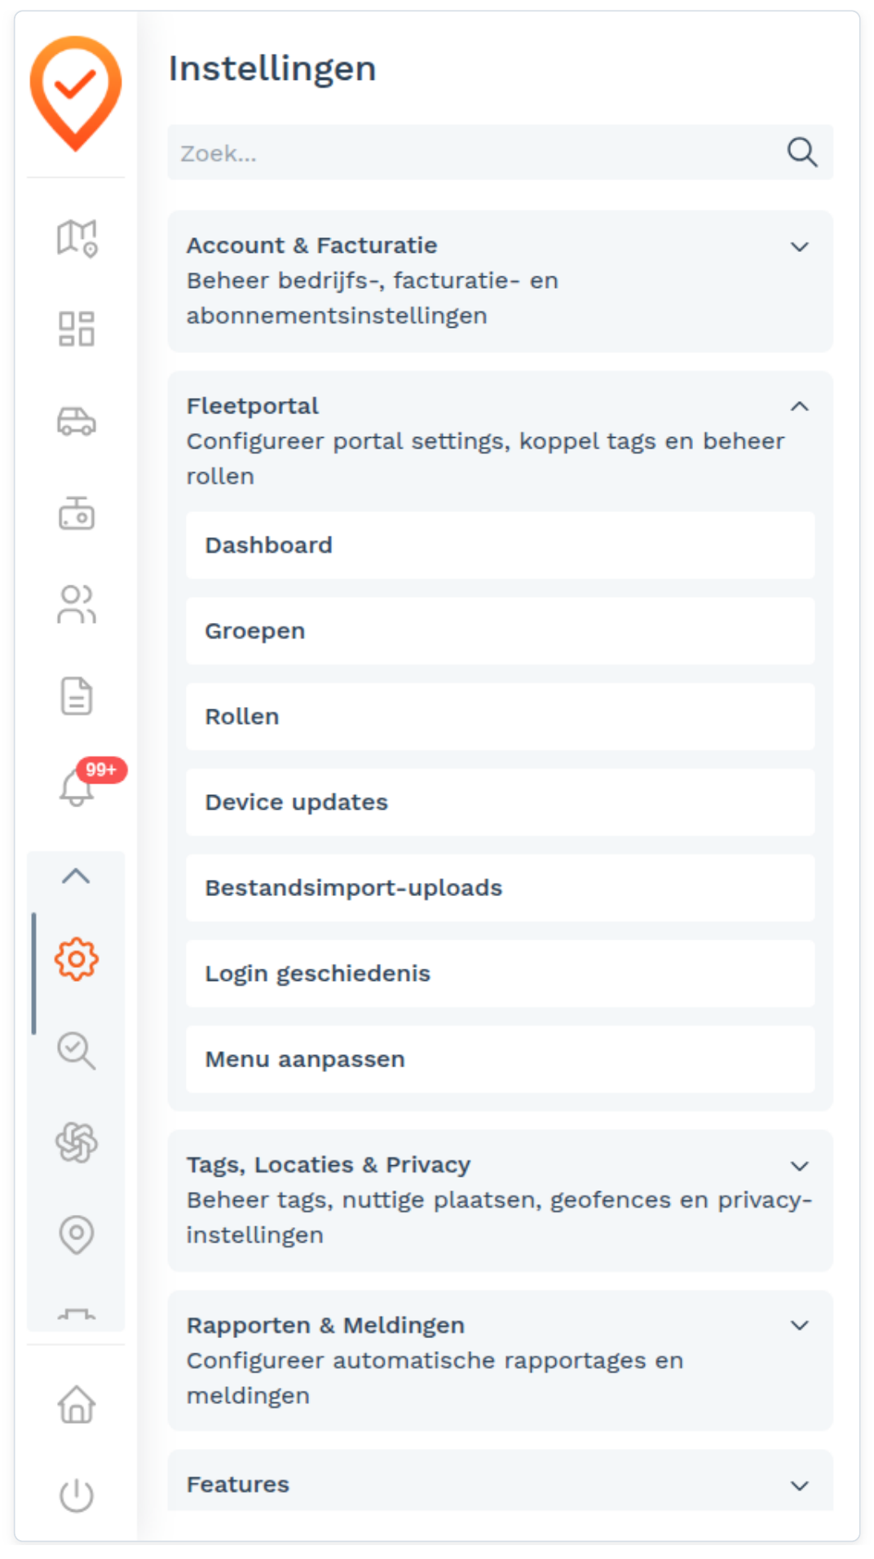
Task: Open the search-check magnifier sidebar icon
Action: [77, 1050]
